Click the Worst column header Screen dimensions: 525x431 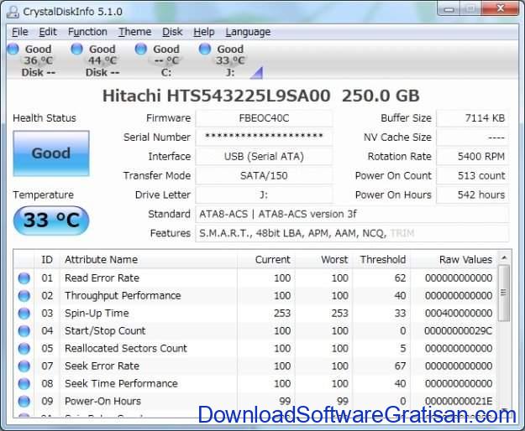pyautogui.click(x=323, y=260)
